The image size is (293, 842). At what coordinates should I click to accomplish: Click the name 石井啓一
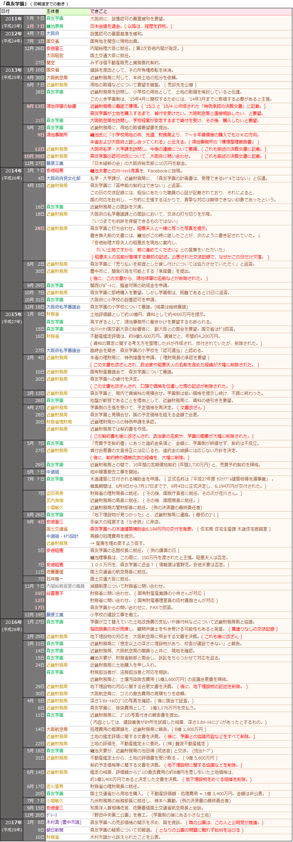coord(55,579)
